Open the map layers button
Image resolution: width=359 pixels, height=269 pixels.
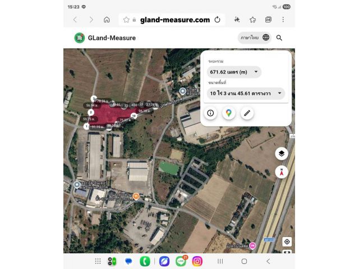[282, 154]
